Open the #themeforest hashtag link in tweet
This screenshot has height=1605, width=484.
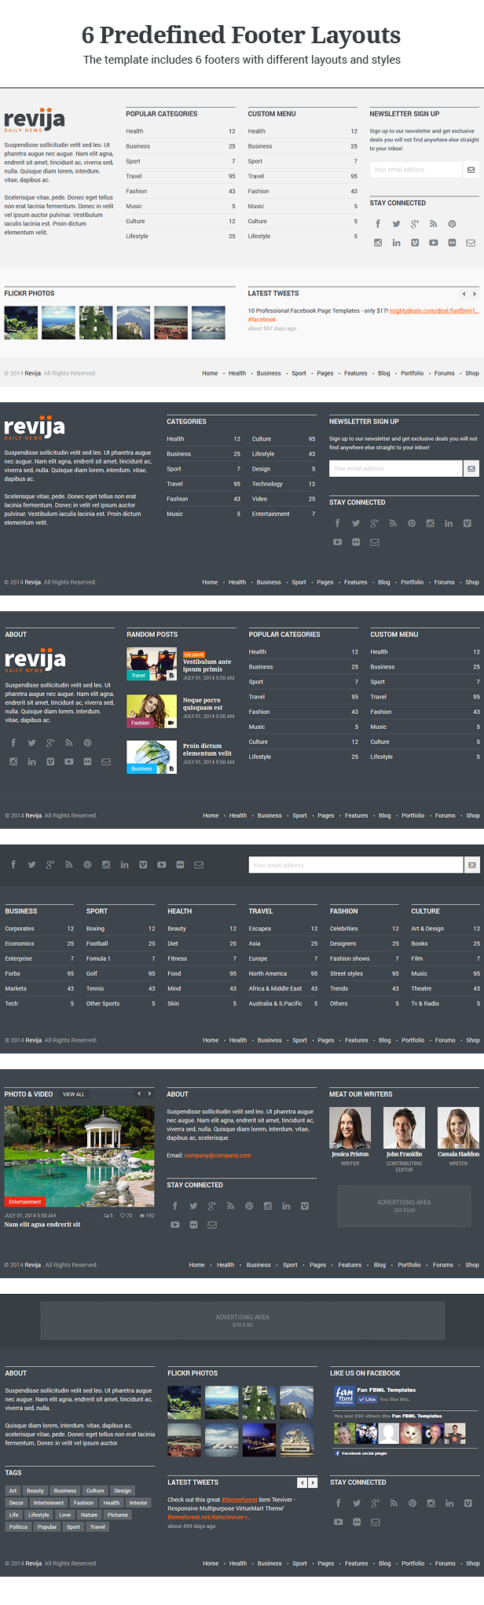click(x=240, y=1499)
